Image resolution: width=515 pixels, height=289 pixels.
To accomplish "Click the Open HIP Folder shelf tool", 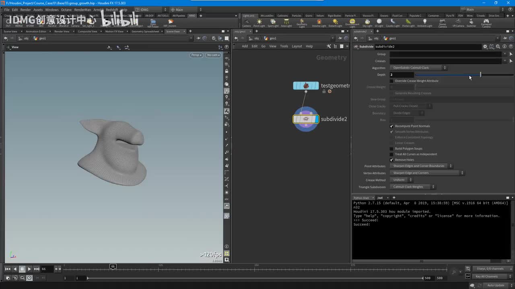I will (153, 23).
